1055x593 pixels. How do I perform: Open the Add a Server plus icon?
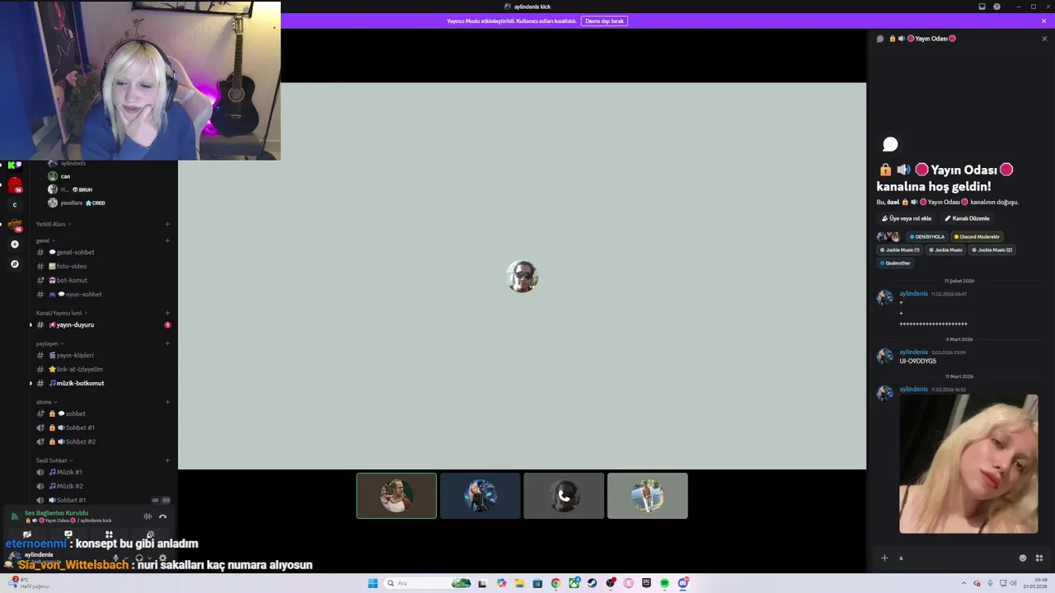coord(14,245)
